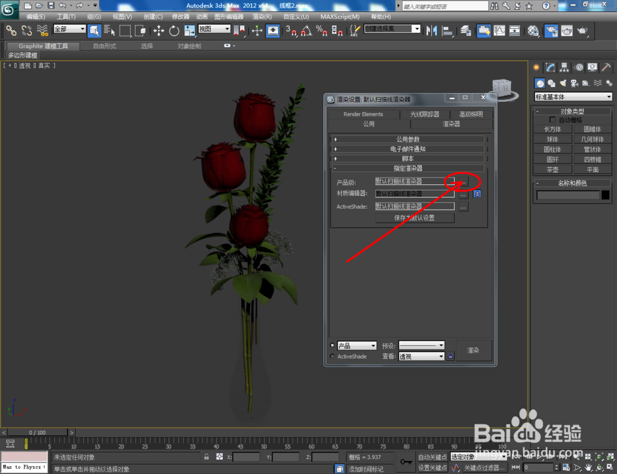
Task: Click the time slider at 0 / 100
Action: (x=38, y=432)
